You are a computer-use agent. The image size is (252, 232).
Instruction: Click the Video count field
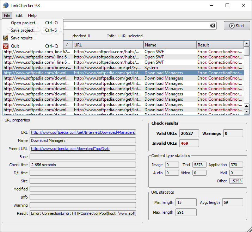click(x=199, y=173)
